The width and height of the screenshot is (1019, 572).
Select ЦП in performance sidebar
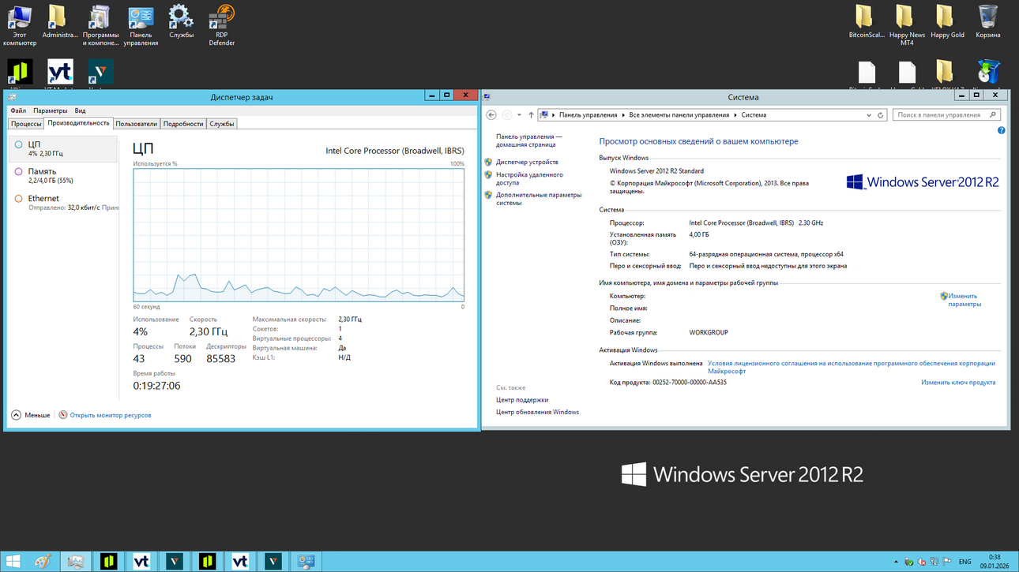coord(63,148)
